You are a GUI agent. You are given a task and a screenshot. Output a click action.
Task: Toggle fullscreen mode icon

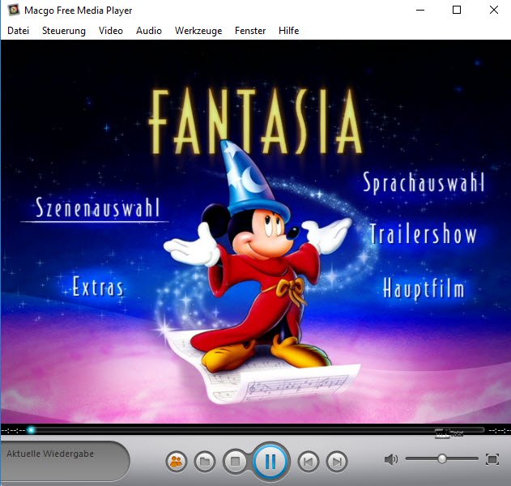[x=492, y=459]
